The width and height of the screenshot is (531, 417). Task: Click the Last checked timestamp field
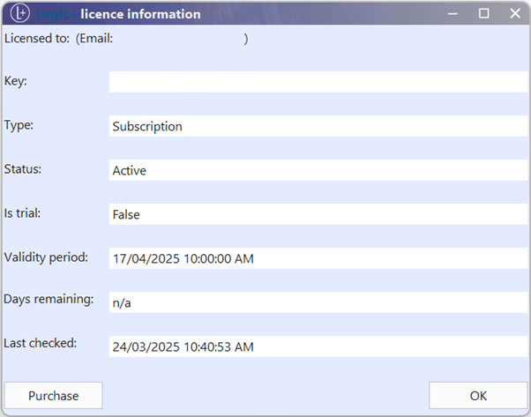tap(318, 346)
